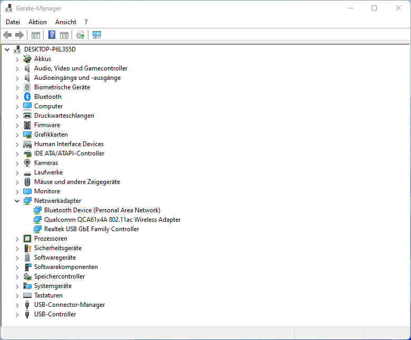Maximize the Geräte-Manager window

(374, 8)
